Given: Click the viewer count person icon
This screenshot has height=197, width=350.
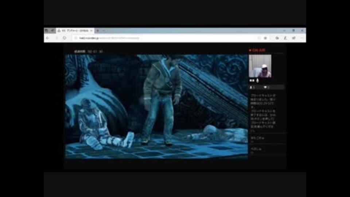Looking at the screenshot, I should point(251,87).
